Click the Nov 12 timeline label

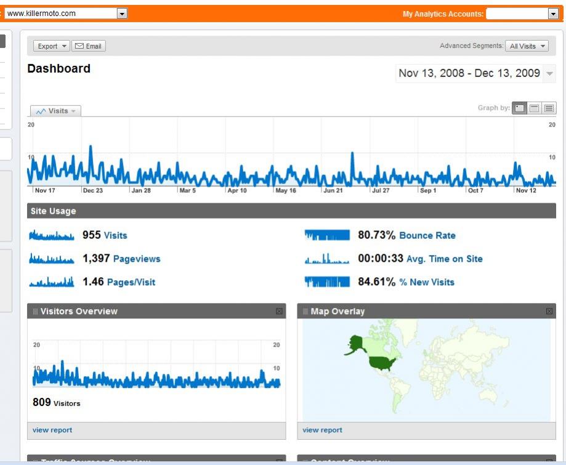point(526,191)
